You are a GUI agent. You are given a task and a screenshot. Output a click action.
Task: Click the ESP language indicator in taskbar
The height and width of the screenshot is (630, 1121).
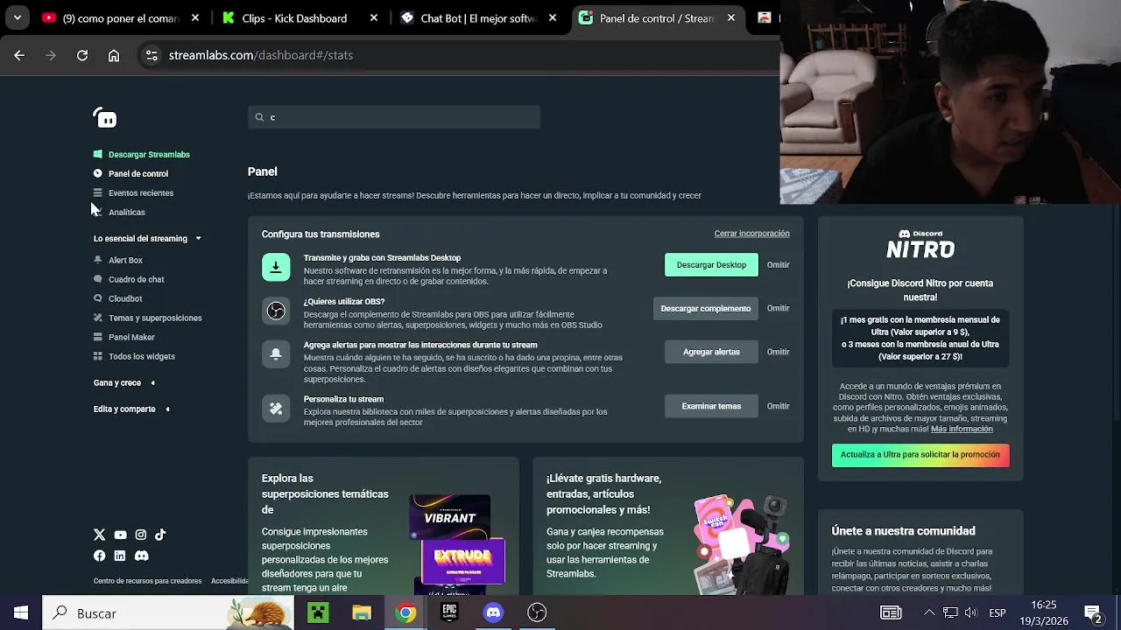pyautogui.click(x=997, y=613)
